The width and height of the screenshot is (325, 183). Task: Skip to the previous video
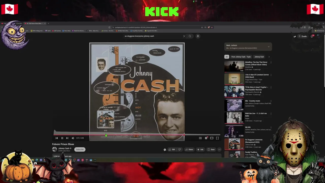coord(57,138)
